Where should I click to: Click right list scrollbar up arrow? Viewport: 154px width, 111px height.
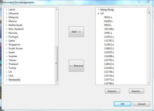tap(148, 9)
